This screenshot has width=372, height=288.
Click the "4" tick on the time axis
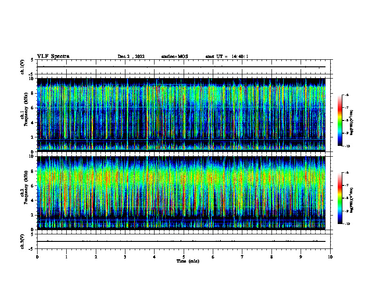[x=155, y=257]
